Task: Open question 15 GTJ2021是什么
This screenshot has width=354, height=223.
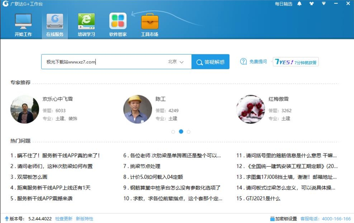Action: click(258, 198)
